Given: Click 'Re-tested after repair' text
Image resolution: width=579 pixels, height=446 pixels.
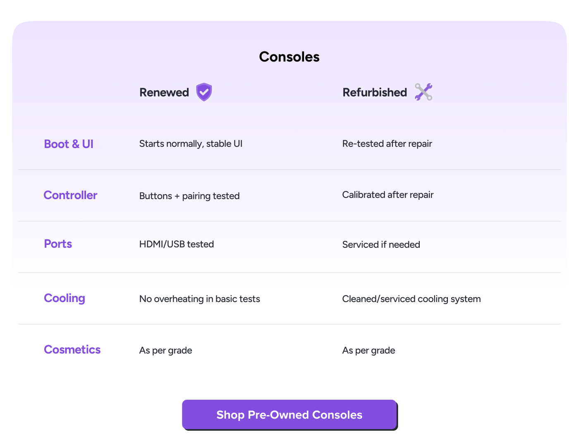Looking at the screenshot, I should point(387,144).
